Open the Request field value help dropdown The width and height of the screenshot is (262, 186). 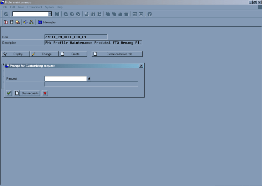click(x=89, y=79)
